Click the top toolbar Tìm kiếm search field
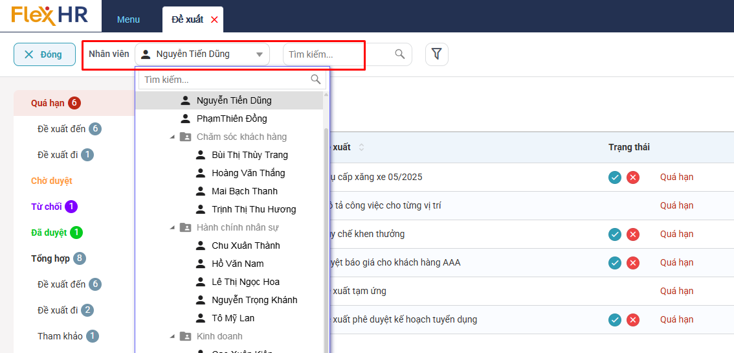 click(x=348, y=54)
